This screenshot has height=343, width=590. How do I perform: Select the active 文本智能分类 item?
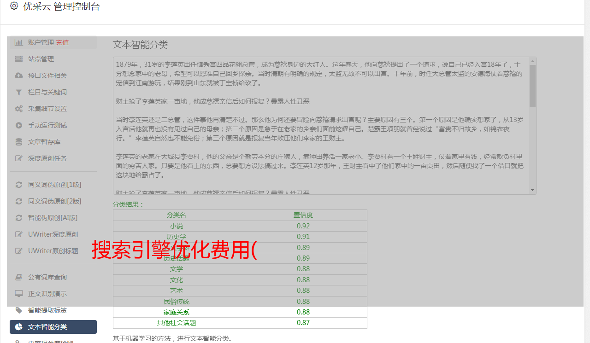(53, 327)
